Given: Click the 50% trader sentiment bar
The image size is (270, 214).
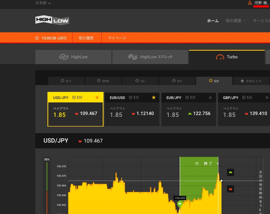Looking at the screenshot, I should [47, 186].
